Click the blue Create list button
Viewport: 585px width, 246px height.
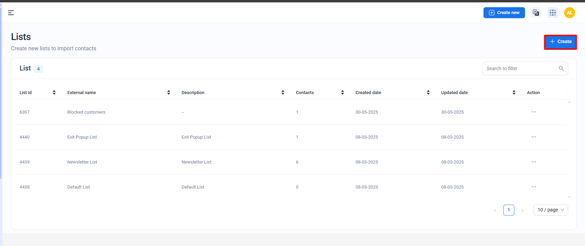click(560, 42)
